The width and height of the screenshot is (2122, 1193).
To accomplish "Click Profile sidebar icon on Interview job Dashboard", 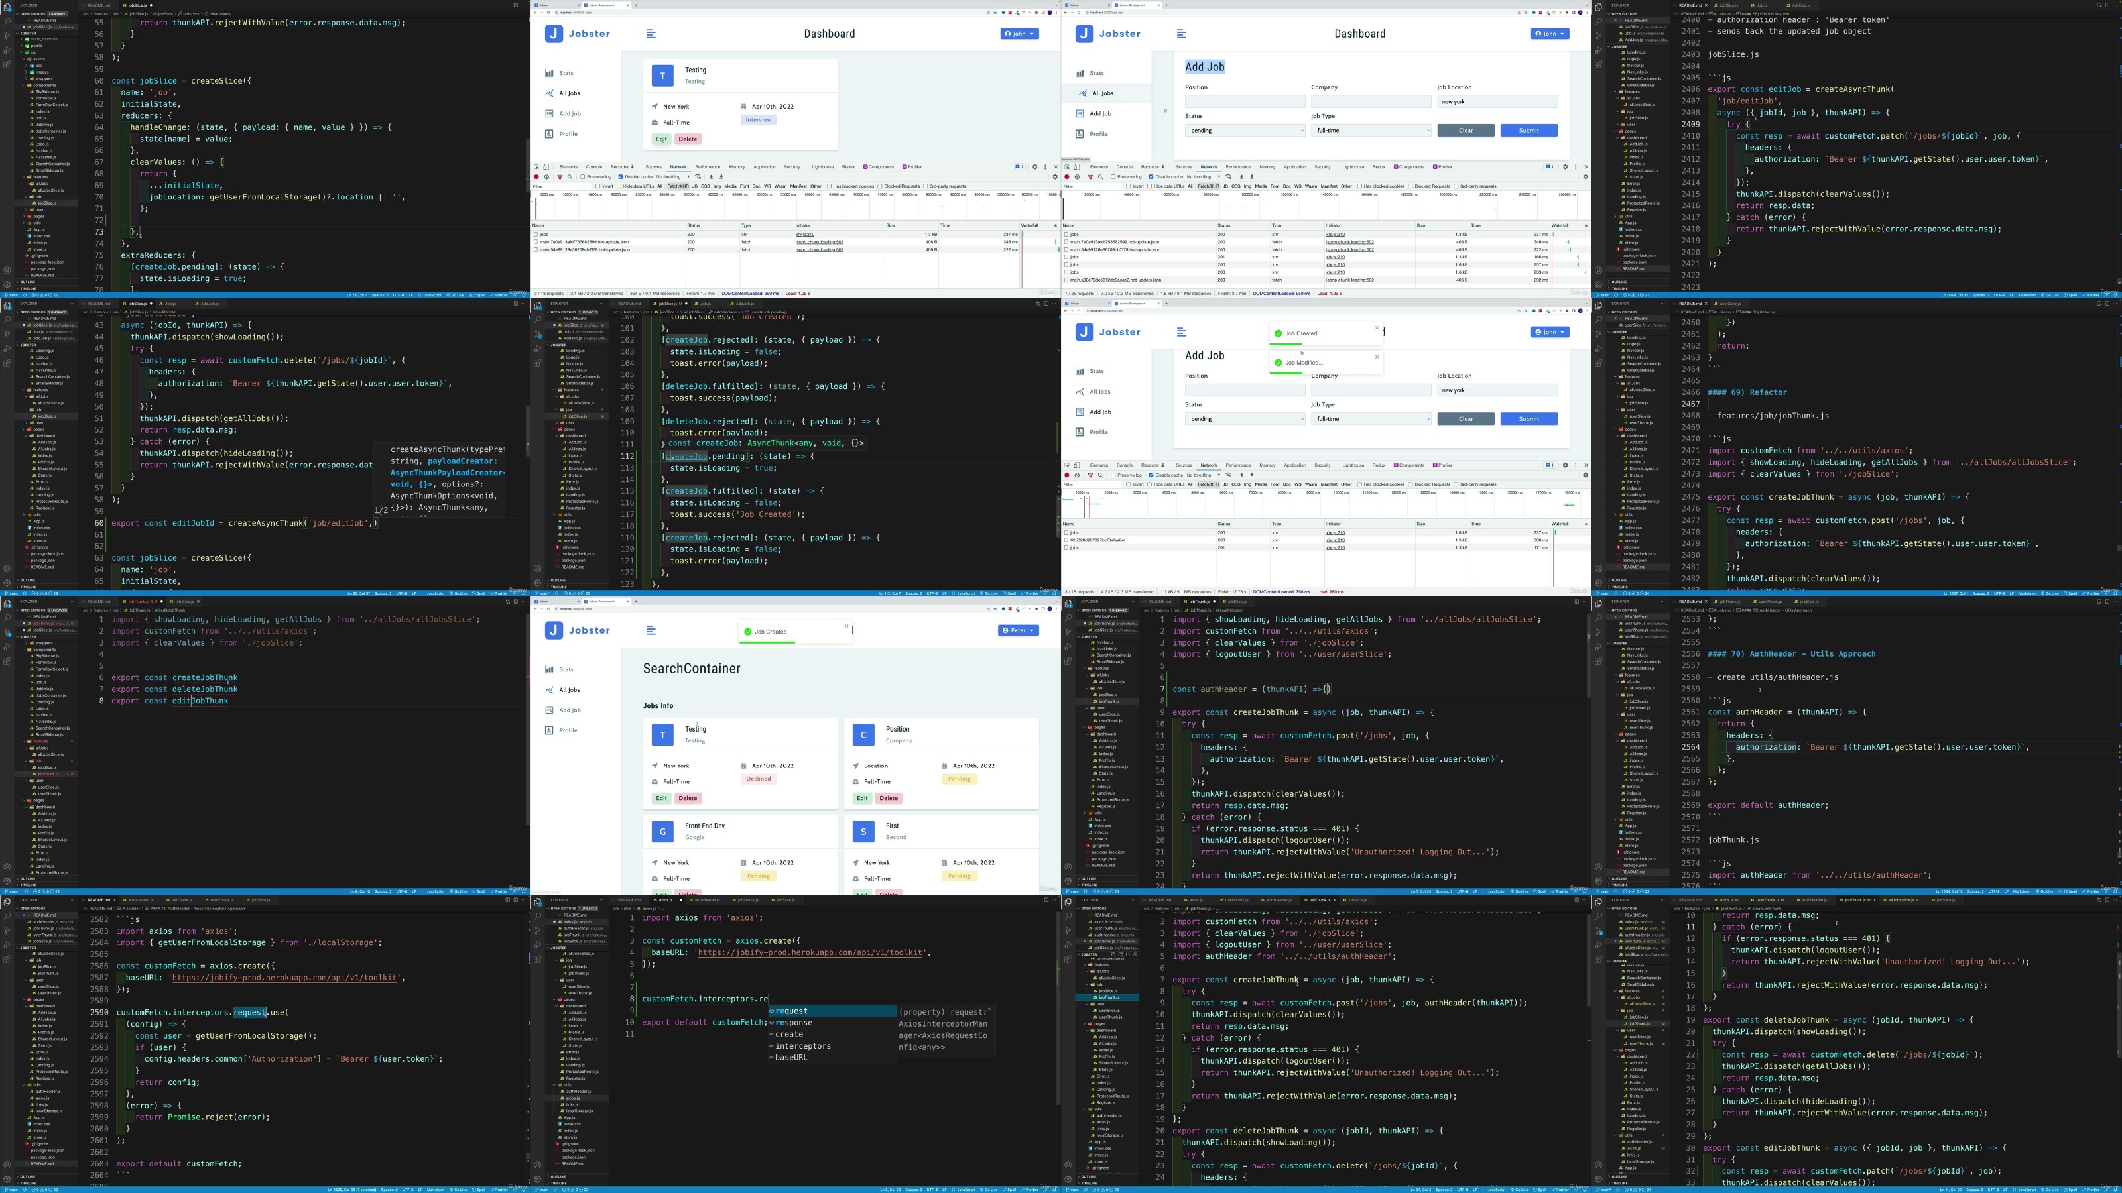I will coord(550,134).
